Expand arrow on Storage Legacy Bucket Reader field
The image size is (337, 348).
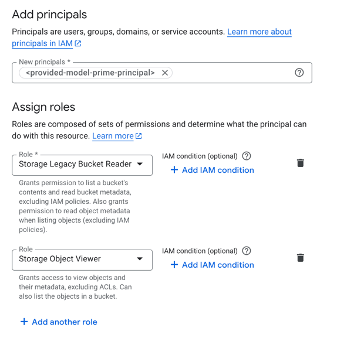coord(140,164)
